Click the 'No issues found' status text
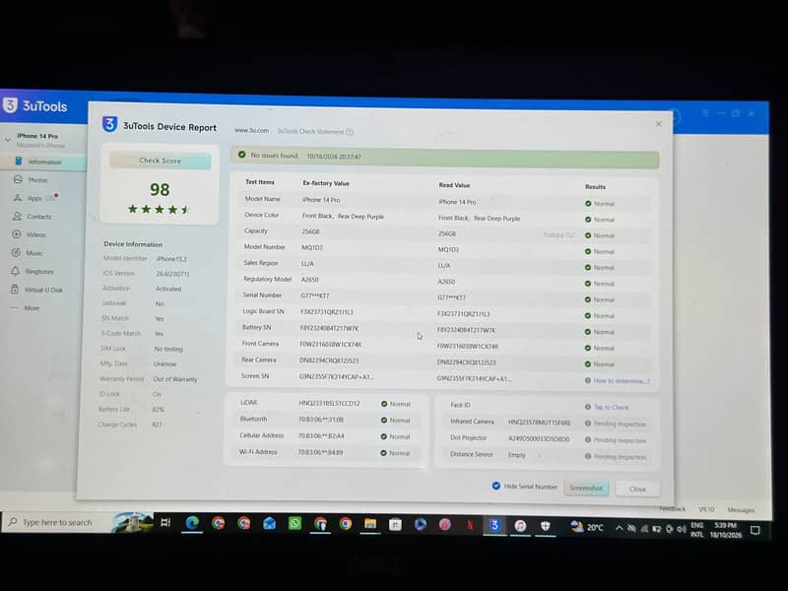788x591 pixels. pyautogui.click(x=275, y=156)
